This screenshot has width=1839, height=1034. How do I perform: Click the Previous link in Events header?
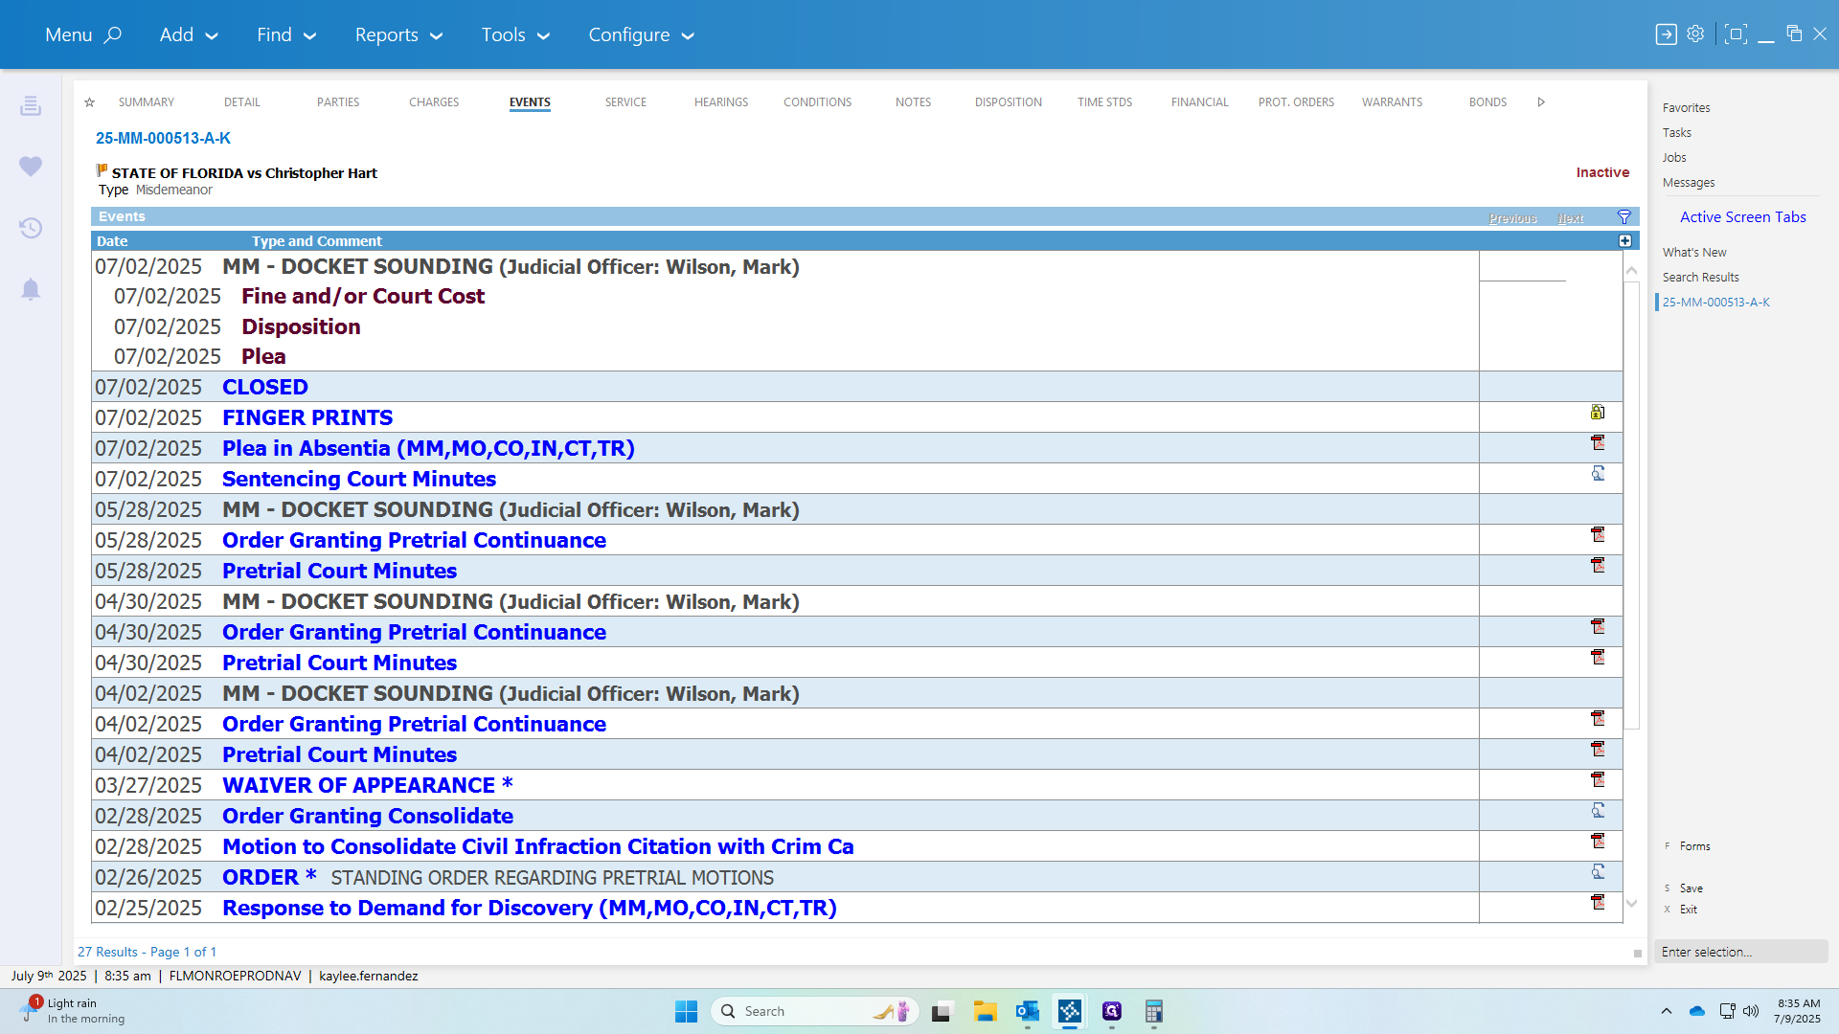click(1512, 218)
